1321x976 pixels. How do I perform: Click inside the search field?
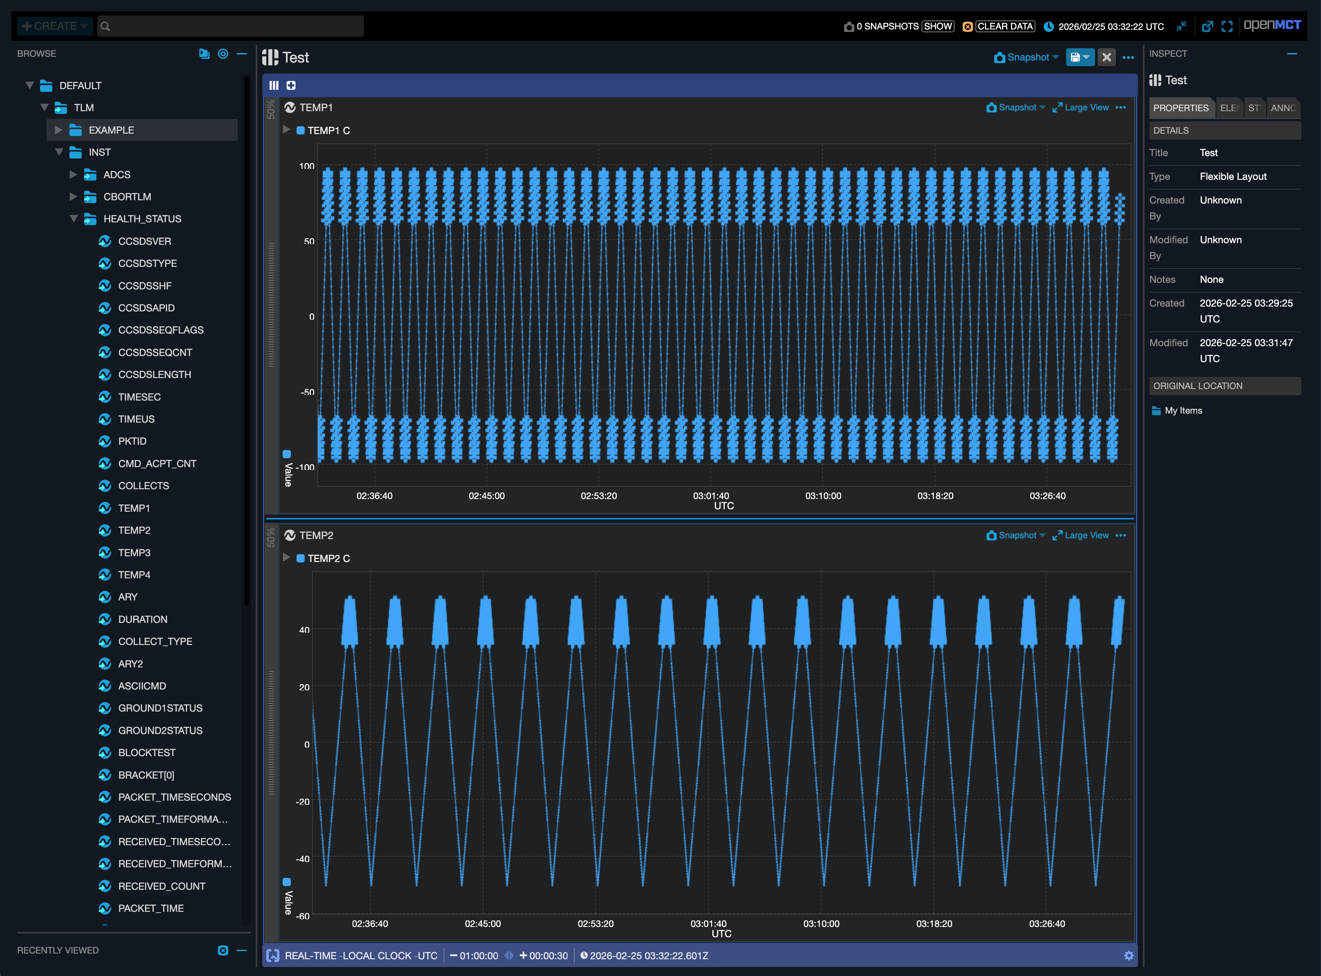coord(230,26)
